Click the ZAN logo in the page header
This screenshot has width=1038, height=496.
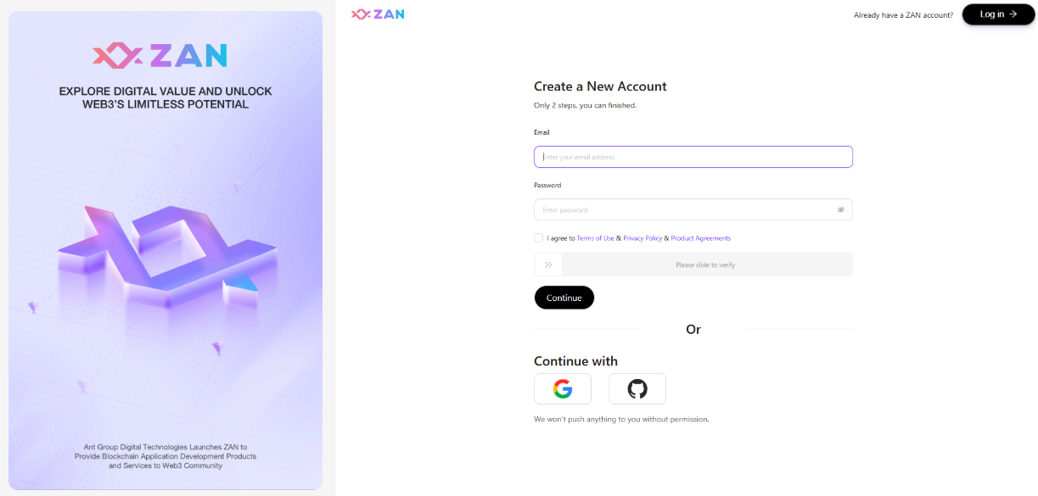(x=378, y=14)
